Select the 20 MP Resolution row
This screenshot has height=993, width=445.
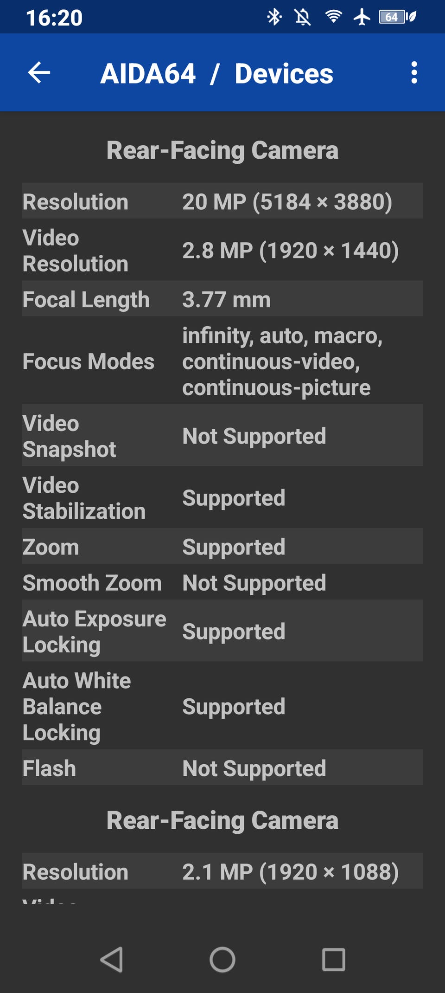(222, 201)
